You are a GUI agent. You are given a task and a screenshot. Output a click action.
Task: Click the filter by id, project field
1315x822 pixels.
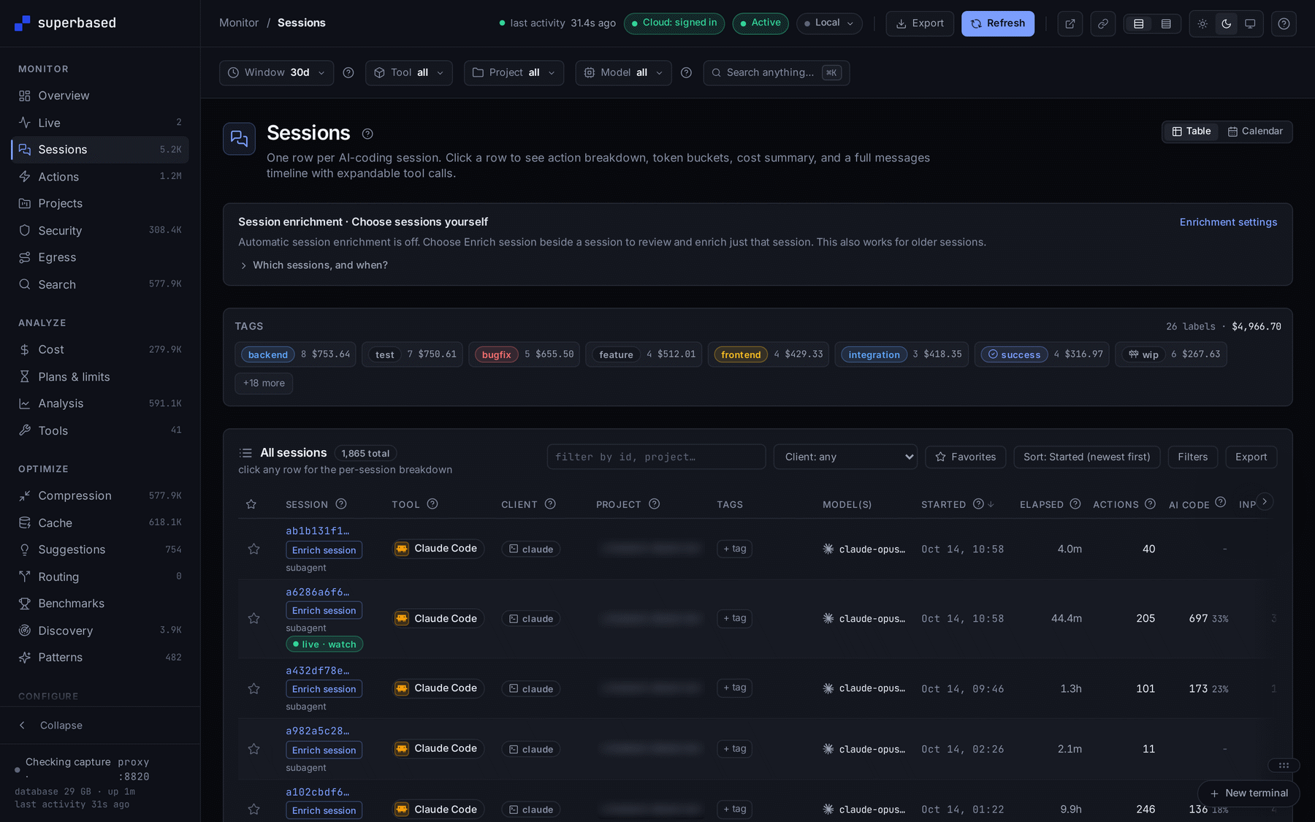click(656, 457)
